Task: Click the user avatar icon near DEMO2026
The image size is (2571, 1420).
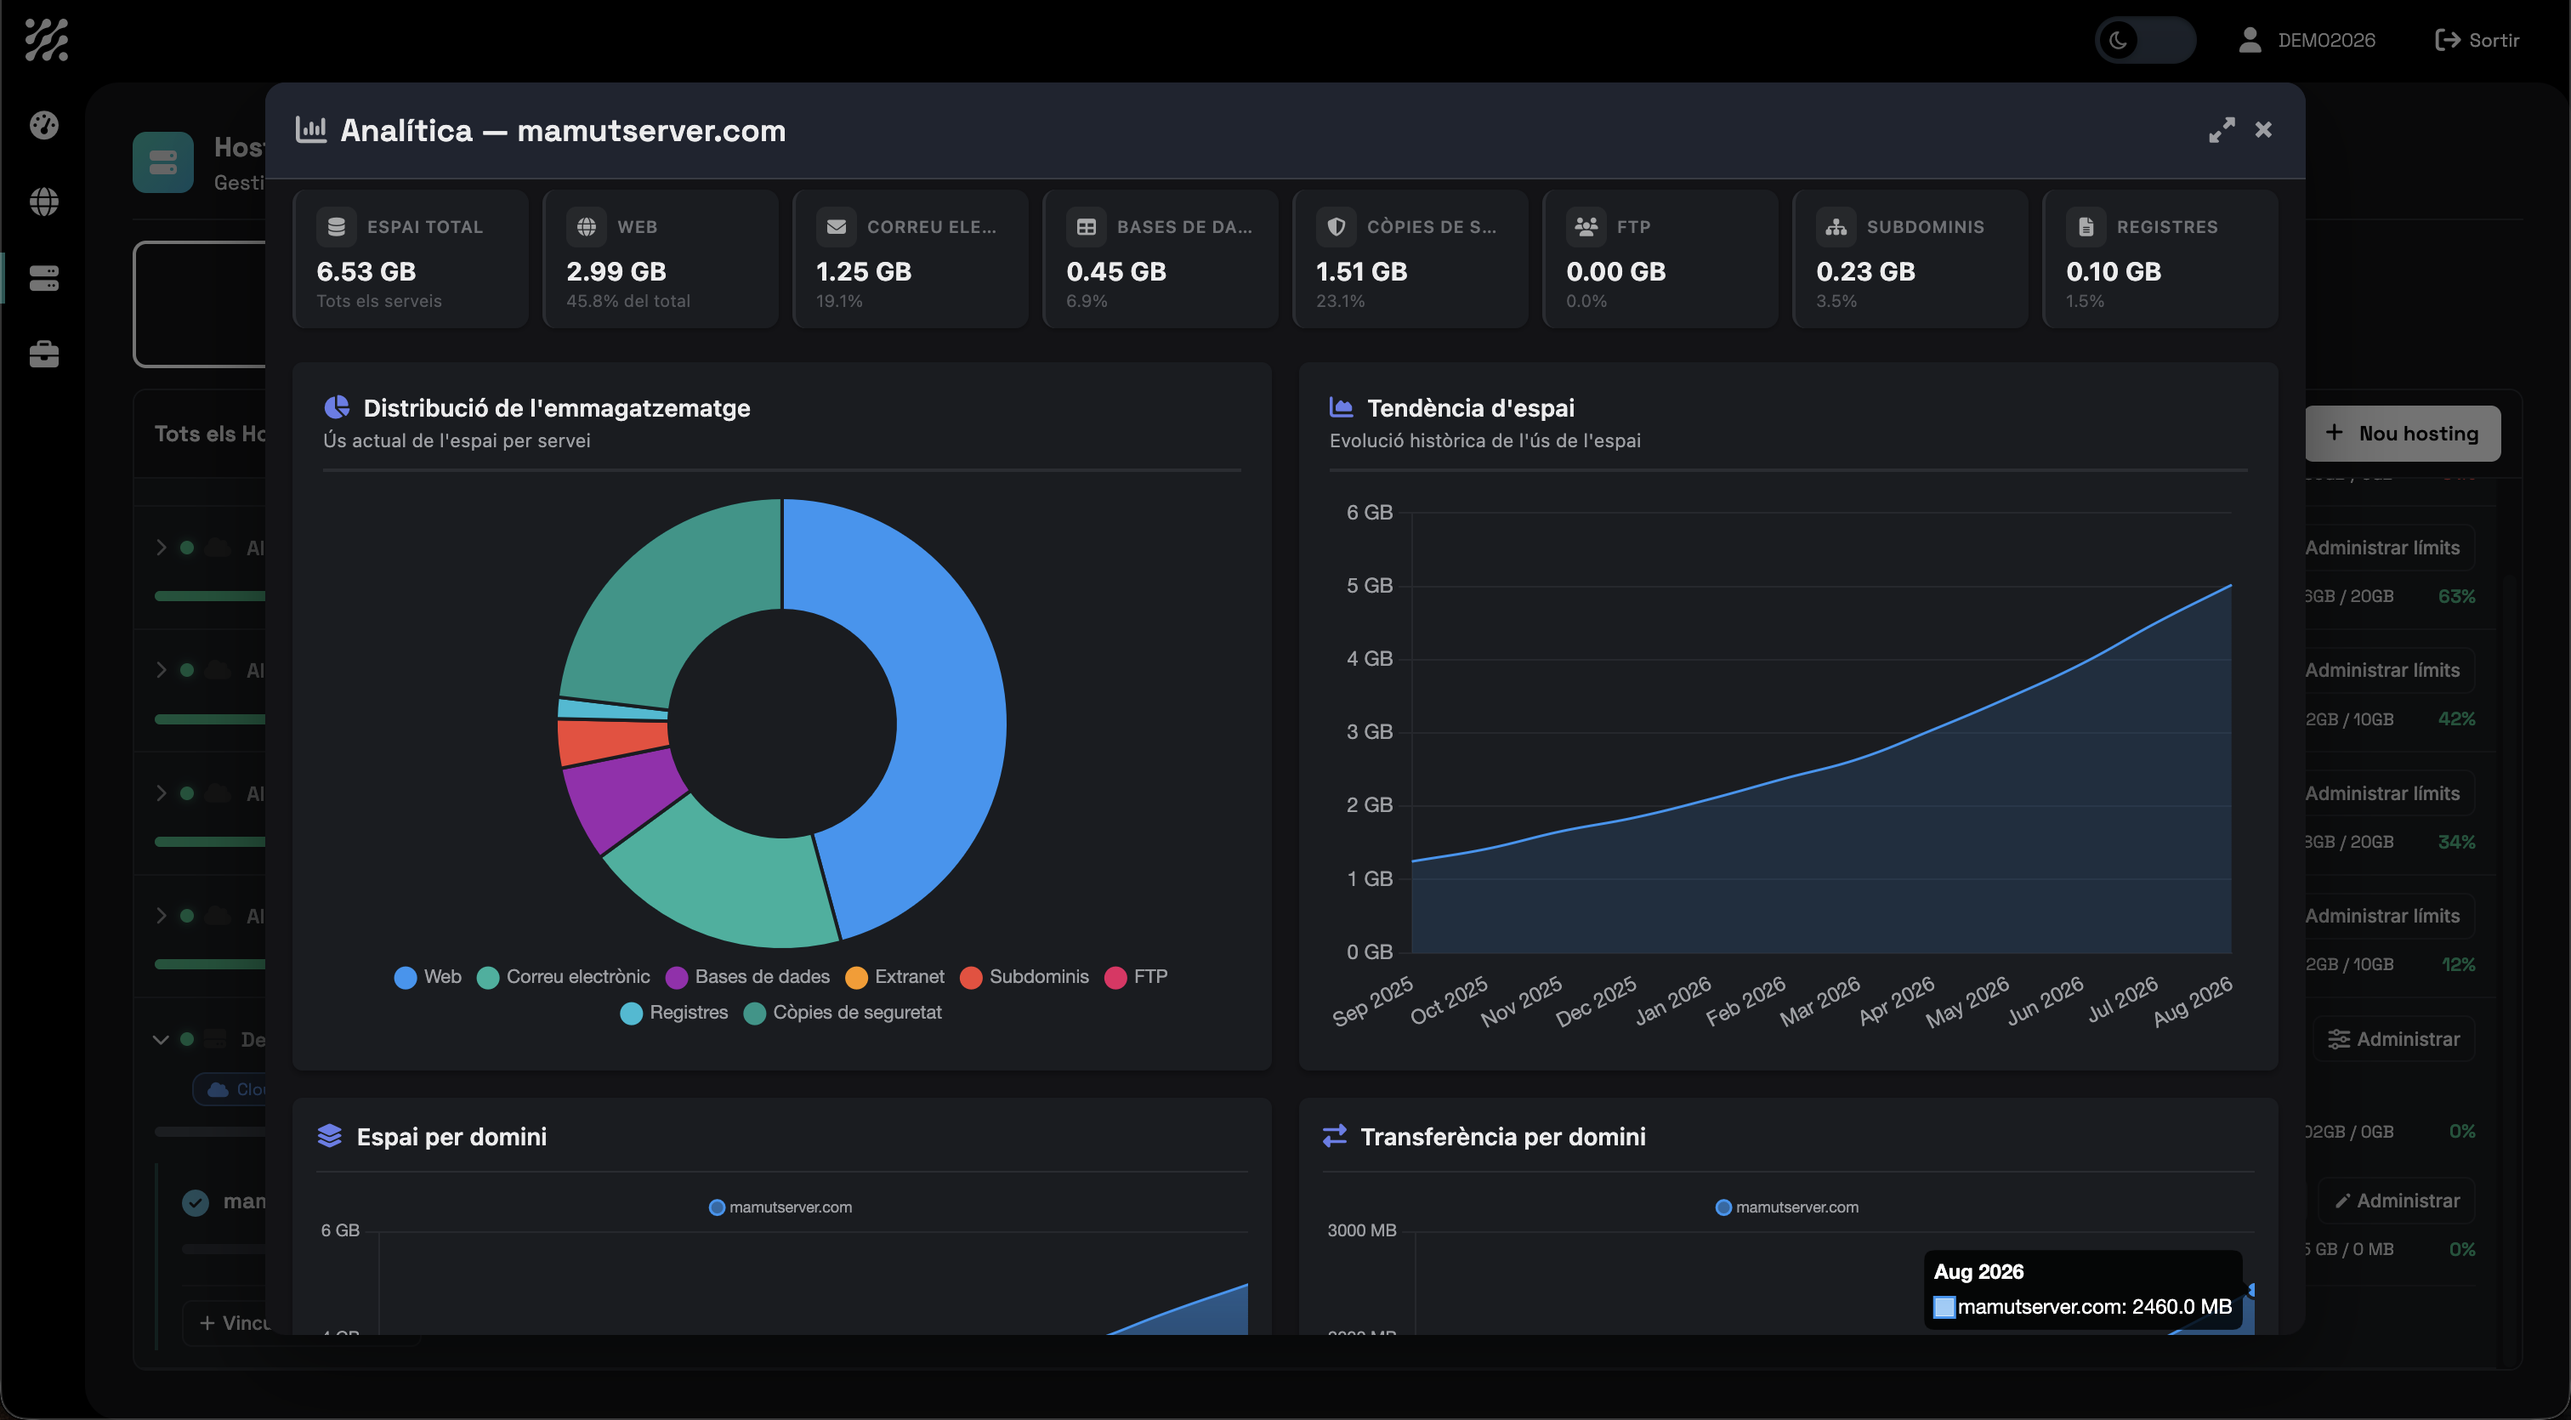Action: pyautogui.click(x=2250, y=40)
